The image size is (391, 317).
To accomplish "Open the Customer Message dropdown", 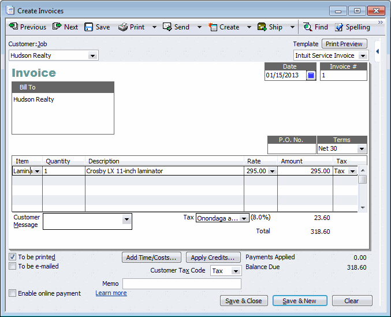I will [x=126, y=219].
